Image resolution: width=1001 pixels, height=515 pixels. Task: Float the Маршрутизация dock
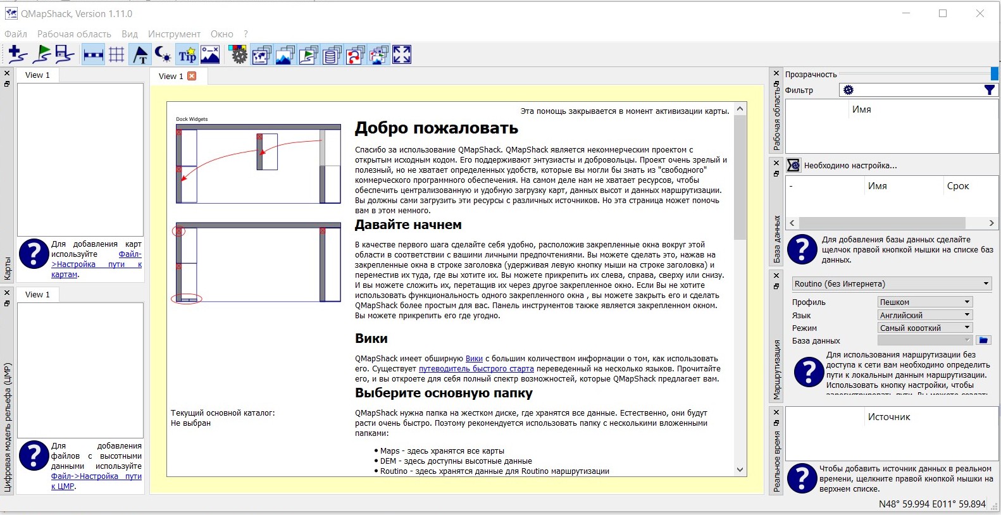click(776, 287)
